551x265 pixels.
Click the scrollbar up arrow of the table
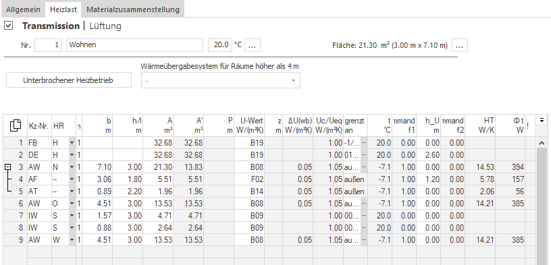(x=542, y=143)
